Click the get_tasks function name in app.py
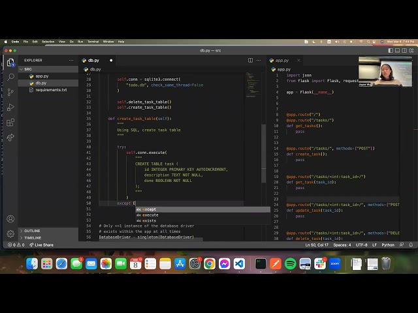Viewport: 418px width, 313px height. [306, 126]
